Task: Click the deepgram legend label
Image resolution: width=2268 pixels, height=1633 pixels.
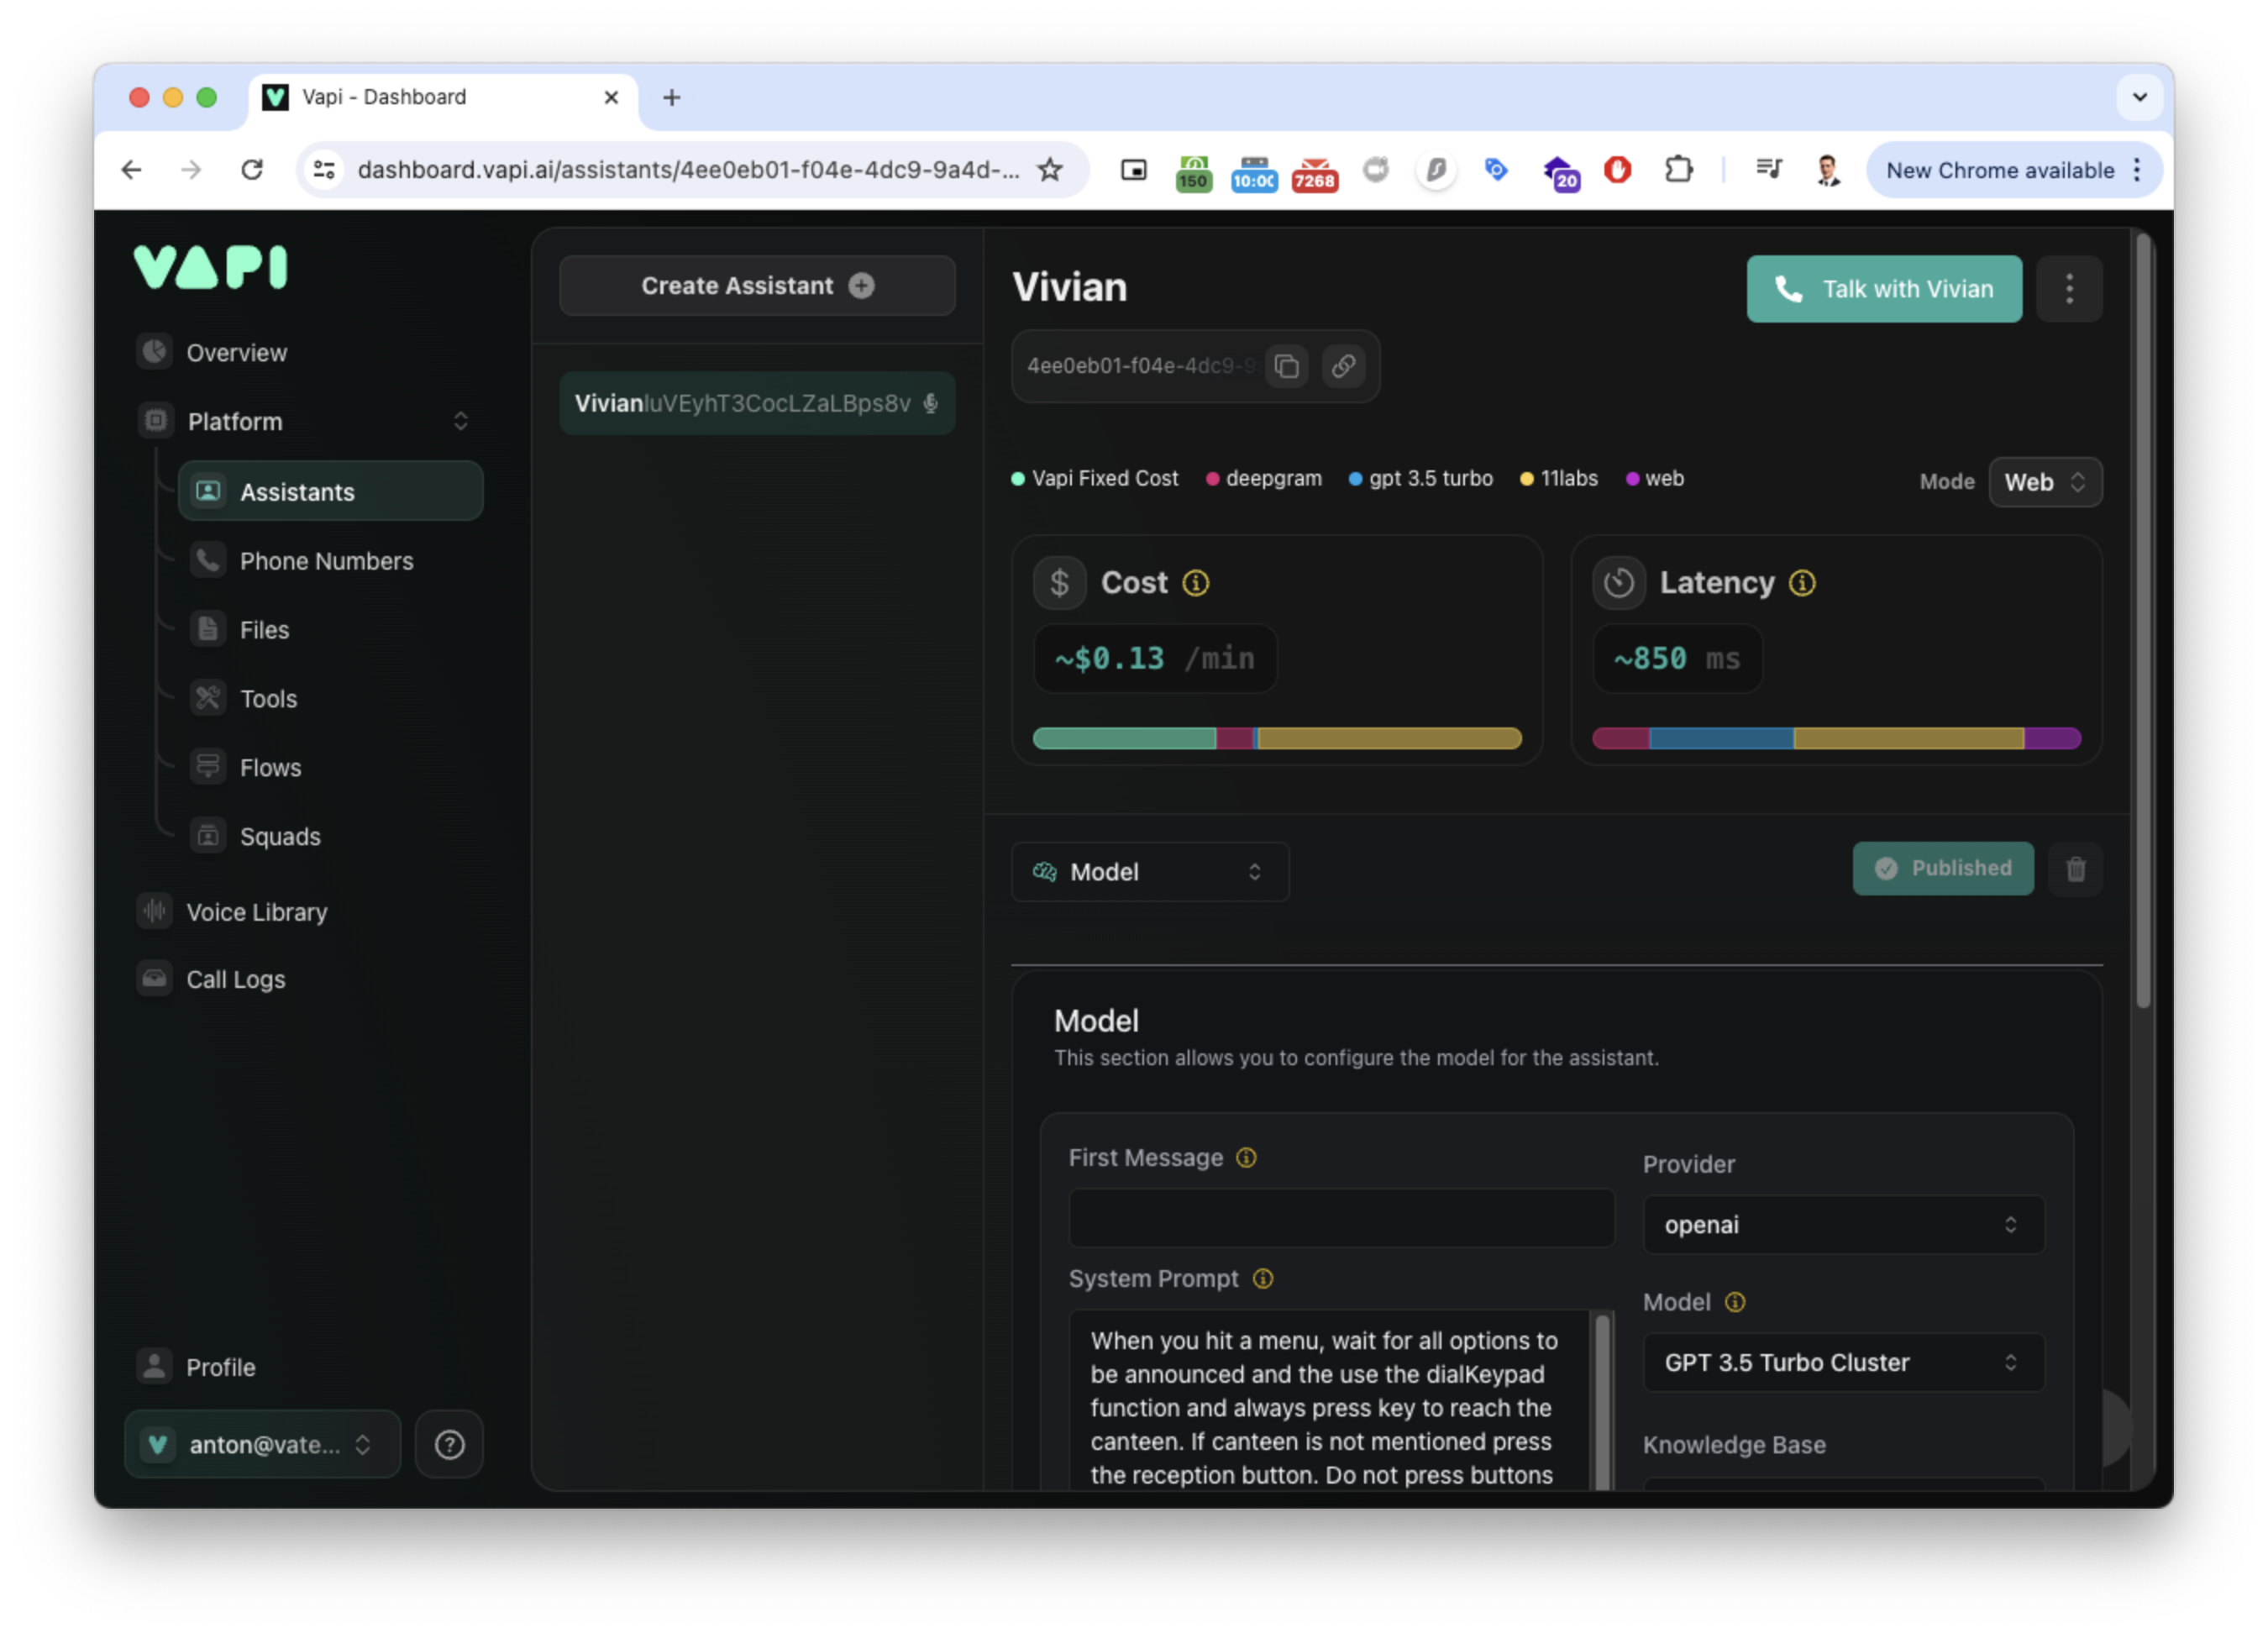Action: tap(1273, 478)
